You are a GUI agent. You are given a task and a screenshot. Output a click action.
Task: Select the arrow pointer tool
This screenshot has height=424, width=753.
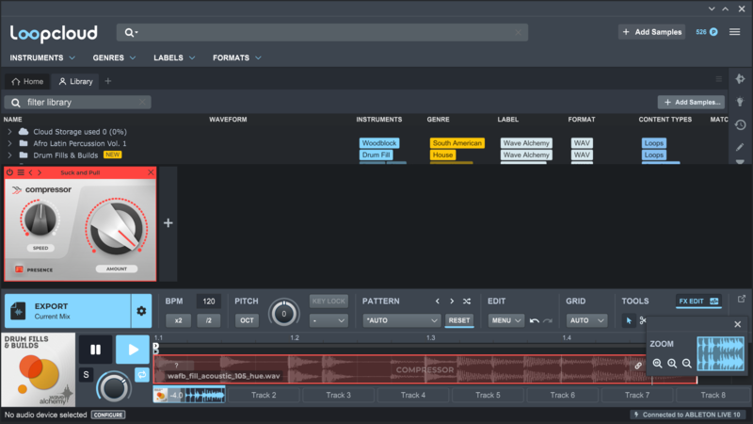point(630,320)
